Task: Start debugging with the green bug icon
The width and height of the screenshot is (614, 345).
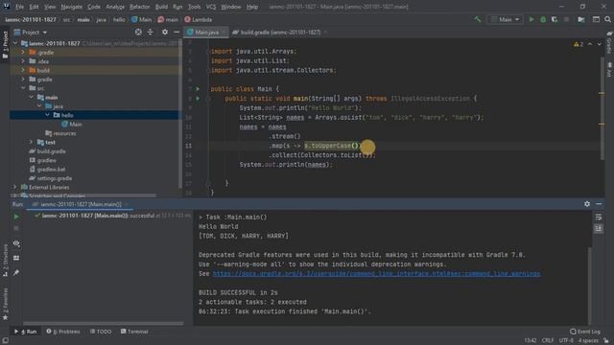Action: coord(543,19)
